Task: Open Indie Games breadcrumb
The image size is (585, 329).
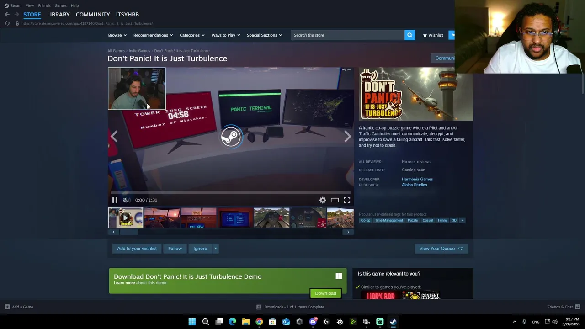Action: click(139, 51)
